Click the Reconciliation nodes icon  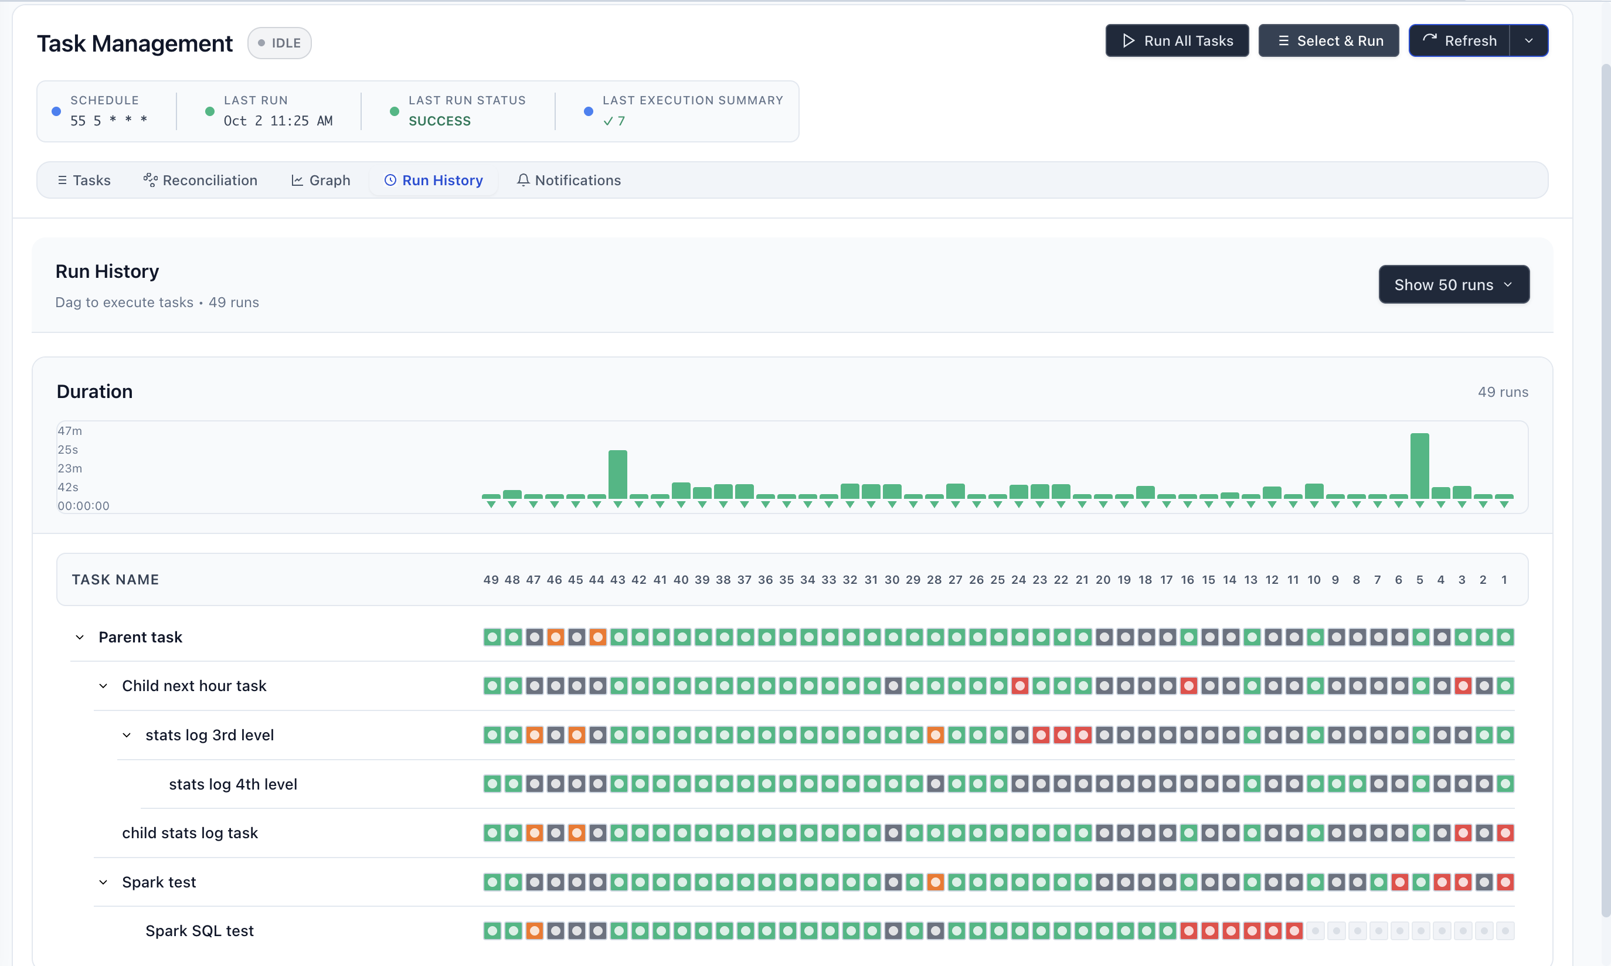click(x=150, y=181)
